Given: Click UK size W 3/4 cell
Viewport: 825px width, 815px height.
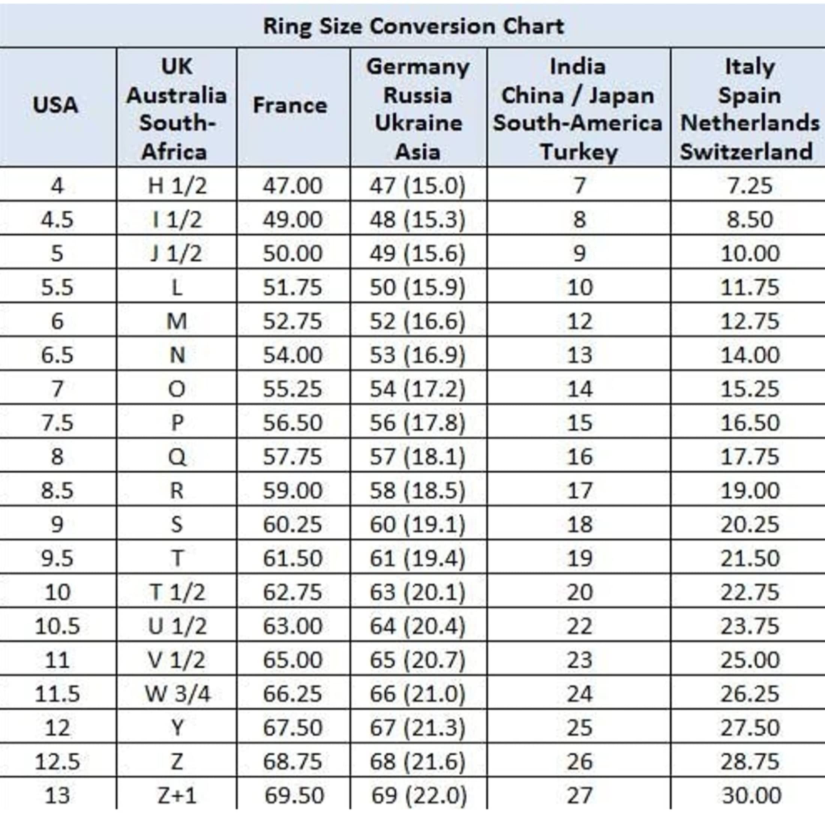Looking at the screenshot, I should (176, 692).
